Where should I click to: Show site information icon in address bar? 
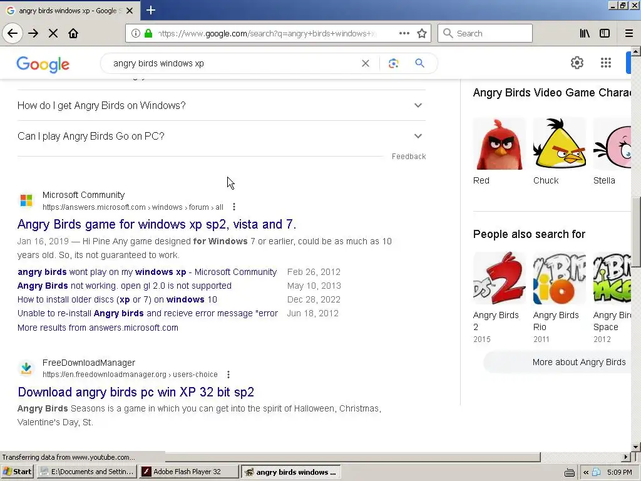point(136,33)
